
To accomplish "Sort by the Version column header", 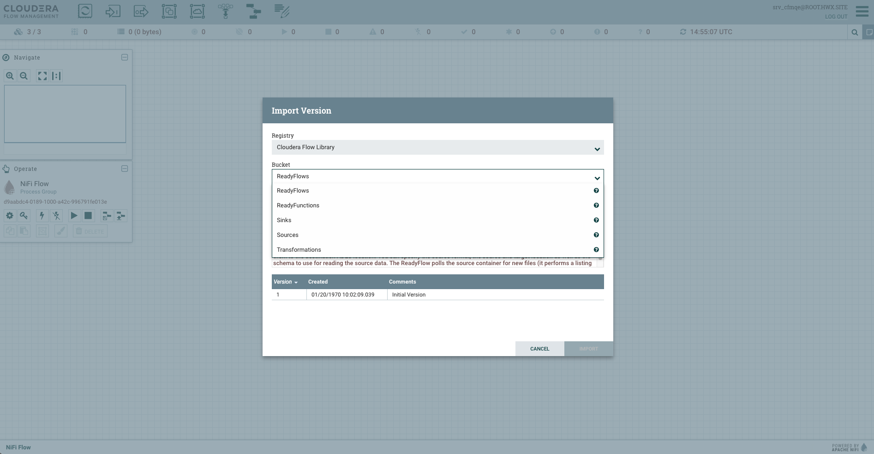I will tap(283, 282).
